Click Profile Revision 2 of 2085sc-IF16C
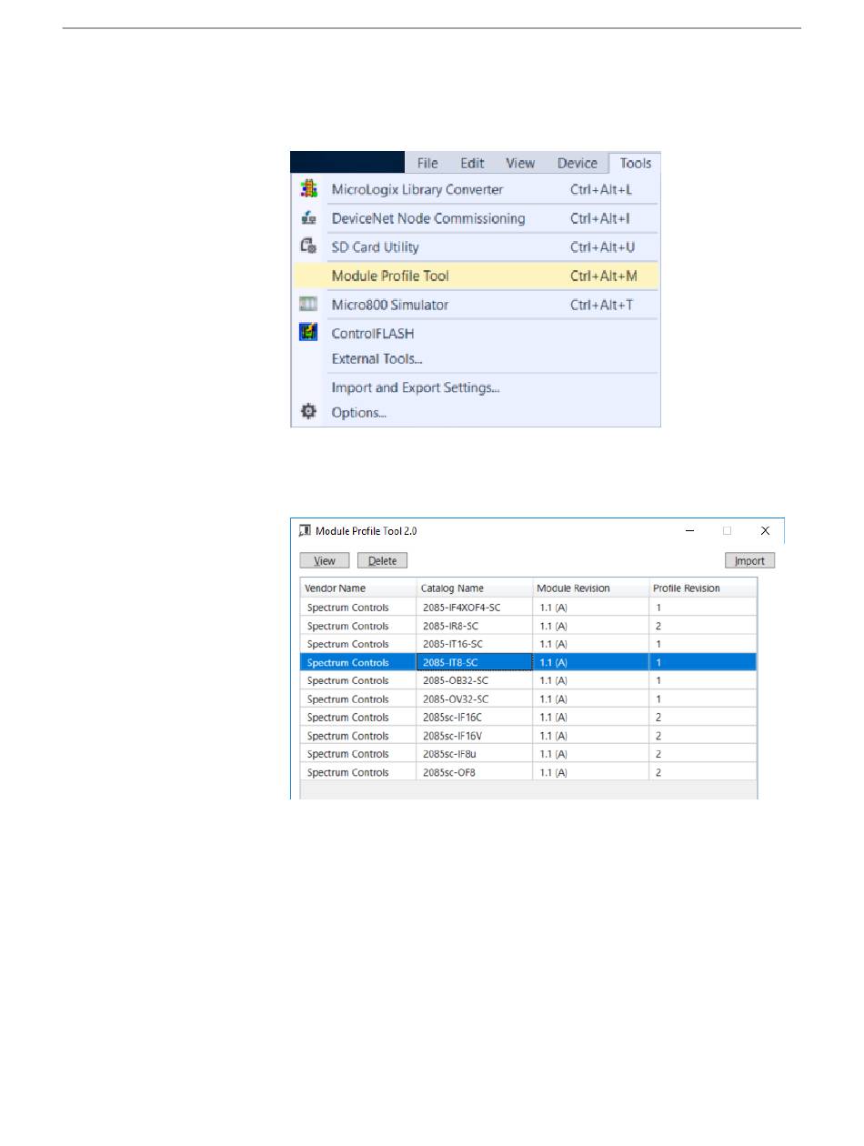 point(658,718)
